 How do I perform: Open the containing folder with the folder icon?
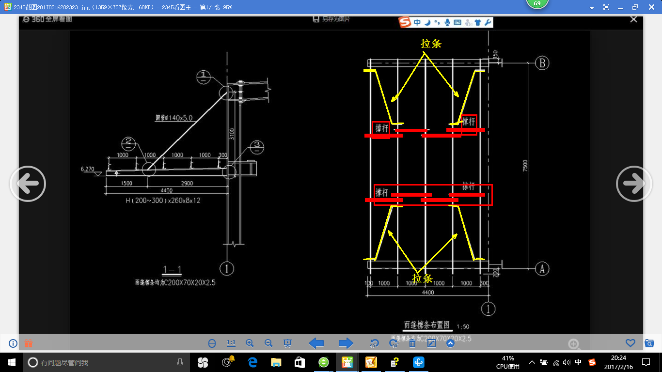[649, 343]
